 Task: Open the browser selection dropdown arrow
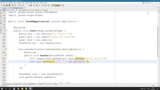(32, 5)
